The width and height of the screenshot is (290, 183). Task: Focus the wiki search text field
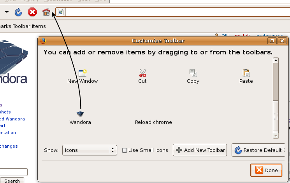14,172
